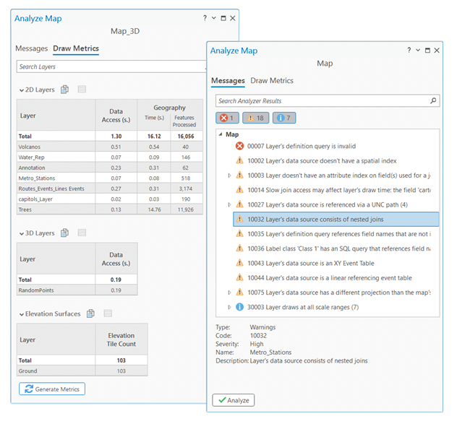Copy the 3D Layers table to clipboard
This screenshot has width=457, height=424.
[x=64, y=233]
